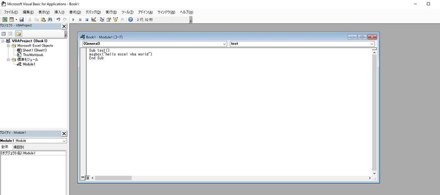Toggle Design Mode icon in toolbar
The height and width of the screenshot is (195, 440).
[x=93, y=19]
